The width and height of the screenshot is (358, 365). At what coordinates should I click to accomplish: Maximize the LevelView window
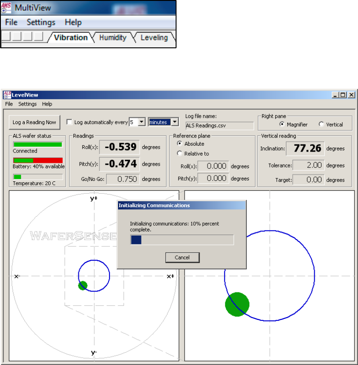(343, 95)
